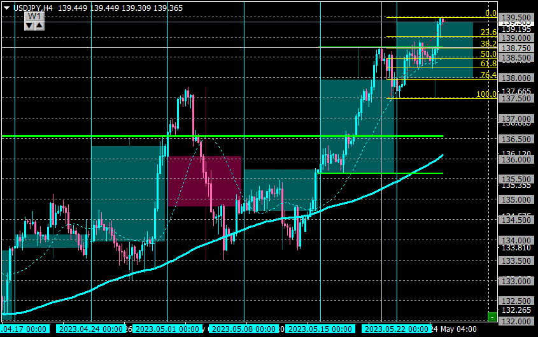Click the green minus collapse button
This screenshot has width=538, height=337.
point(492,317)
